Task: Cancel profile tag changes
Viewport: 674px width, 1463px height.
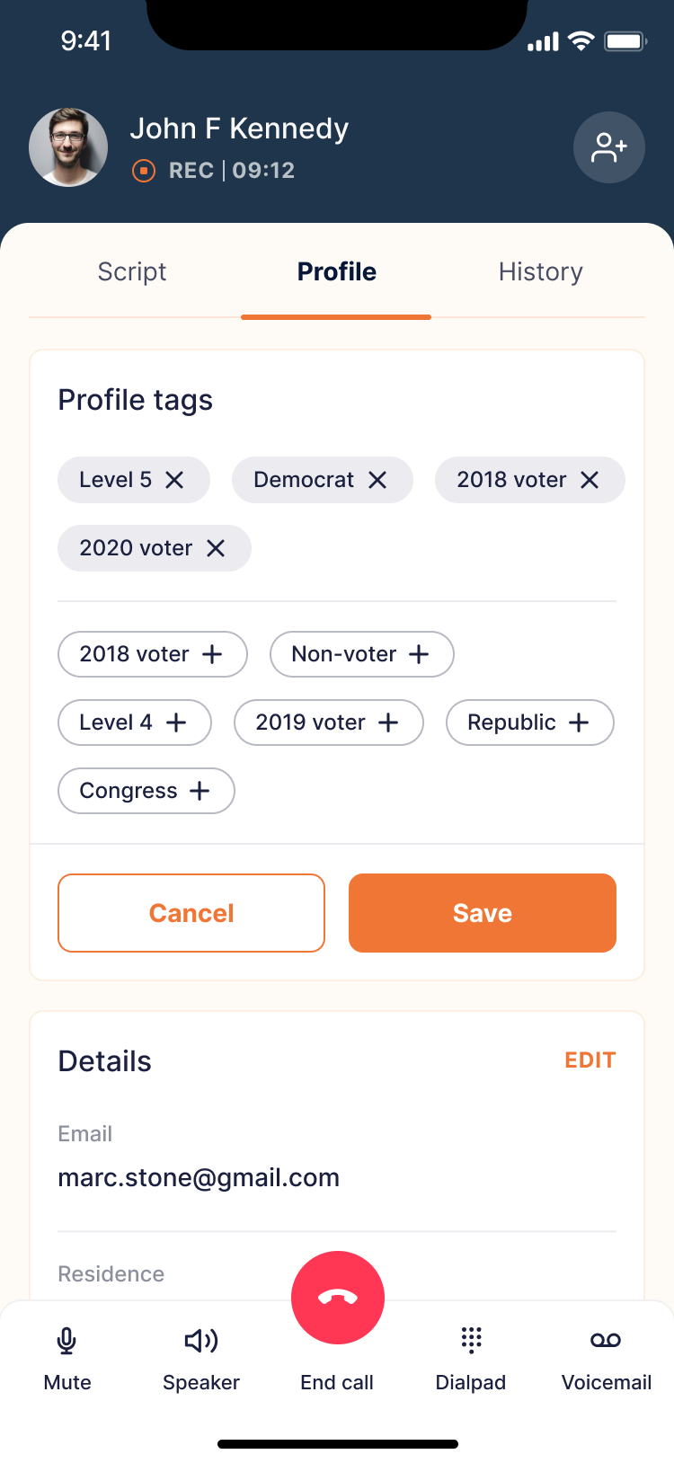Action: pos(191,913)
